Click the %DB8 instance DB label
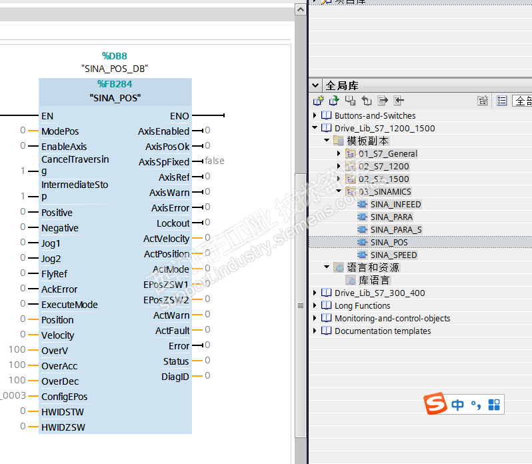This screenshot has height=464, width=532. [115, 55]
